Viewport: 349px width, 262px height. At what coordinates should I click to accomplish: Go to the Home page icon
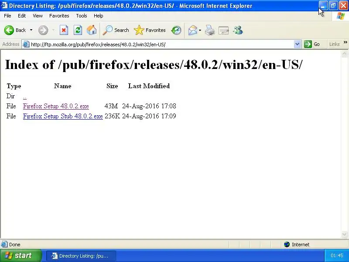coord(92,30)
